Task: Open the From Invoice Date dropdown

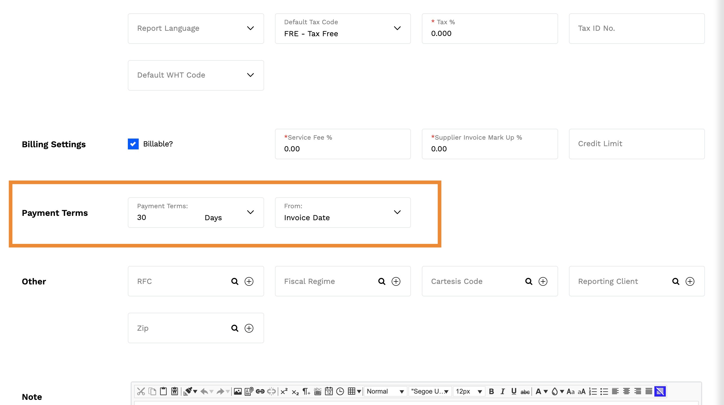Action: coord(343,212)
